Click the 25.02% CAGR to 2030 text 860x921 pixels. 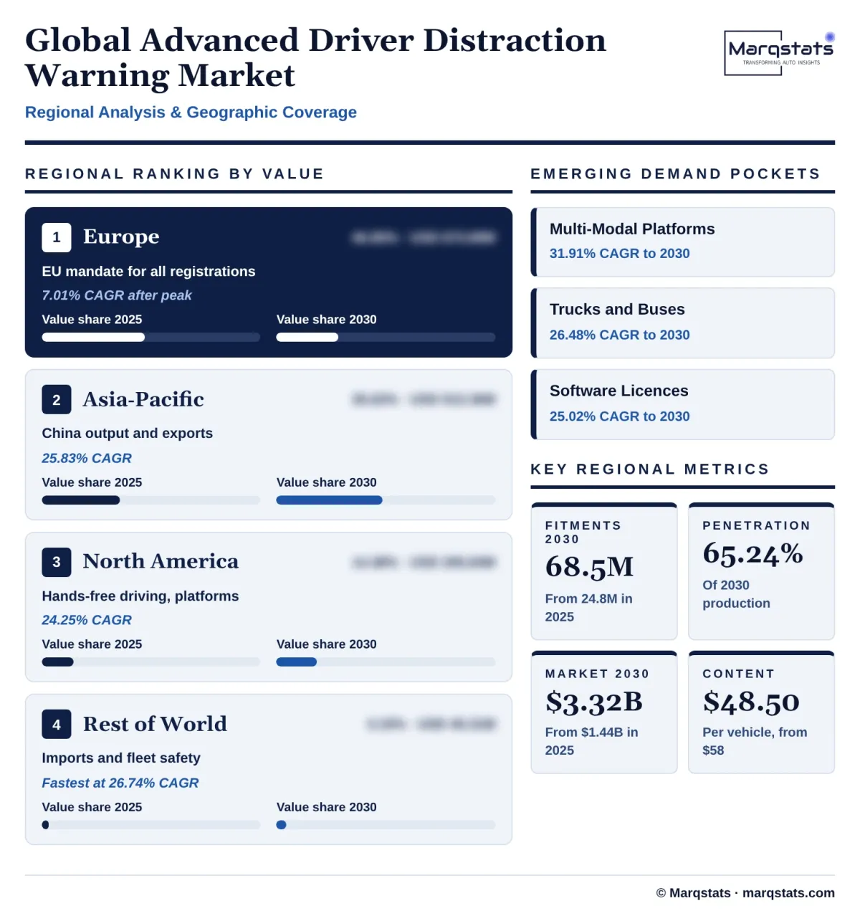point(620,416)
